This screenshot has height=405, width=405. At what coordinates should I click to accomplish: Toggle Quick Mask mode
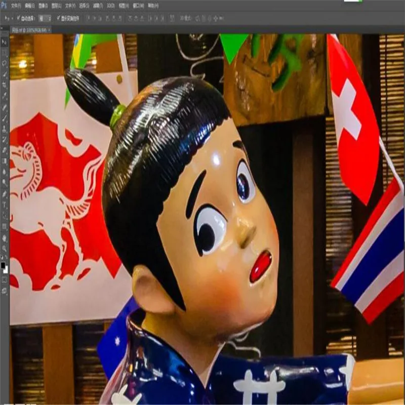point(5,280)
